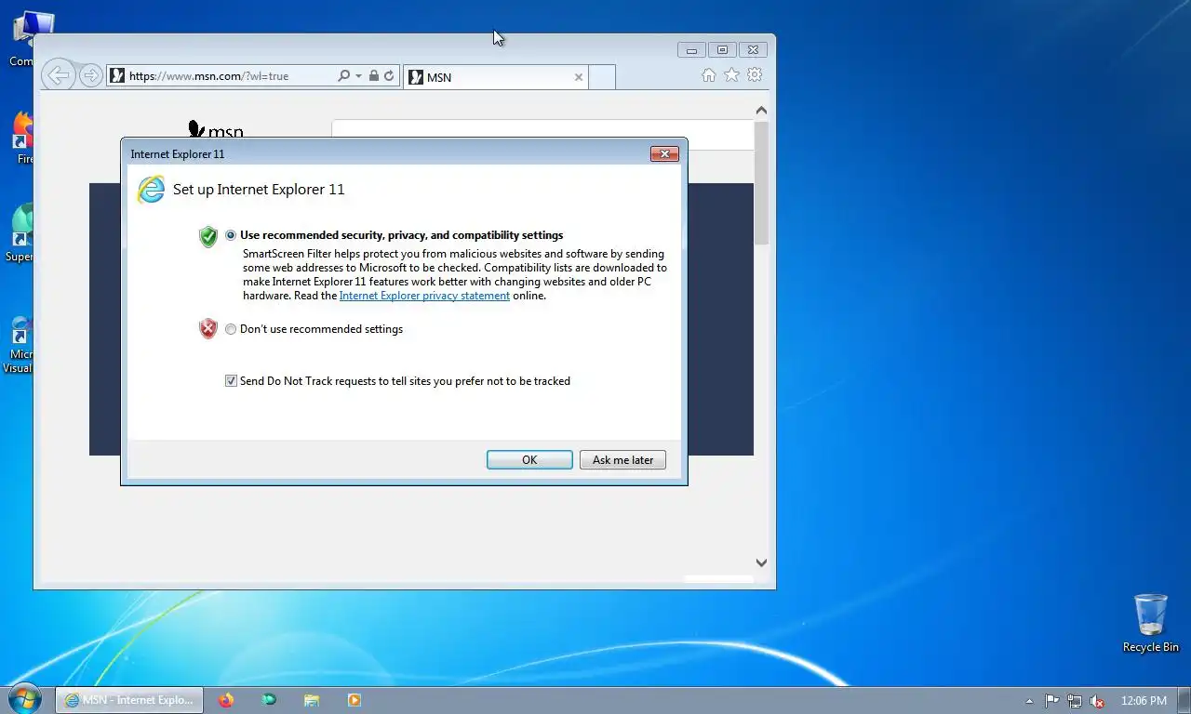Click the Set up Internet Explorer 11 heading
This screenshot has height=714, width=1191.
coord(259,190)
